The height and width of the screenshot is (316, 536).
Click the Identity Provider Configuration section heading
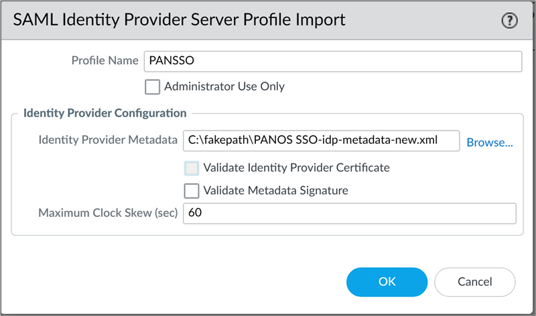pyautogui.click(x=105, y=113)
